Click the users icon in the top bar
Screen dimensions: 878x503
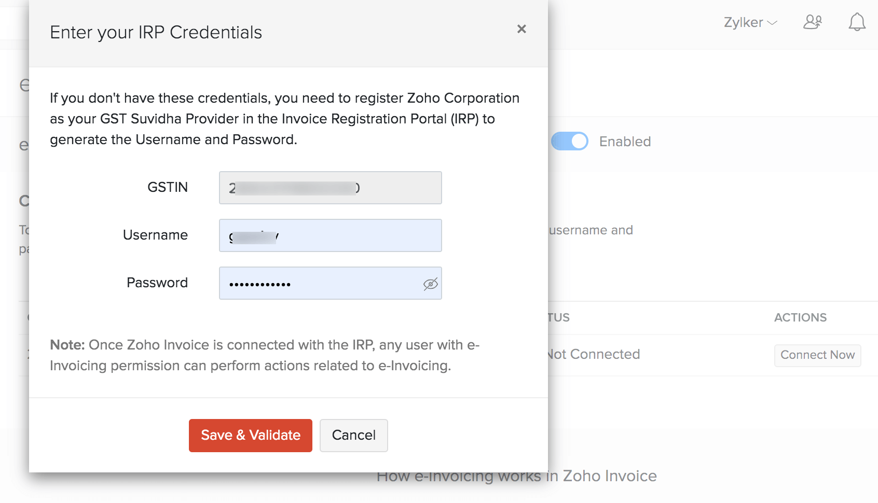point(813,22)
